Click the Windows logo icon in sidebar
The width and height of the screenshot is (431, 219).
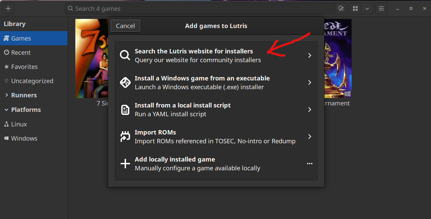click(6, 138)
